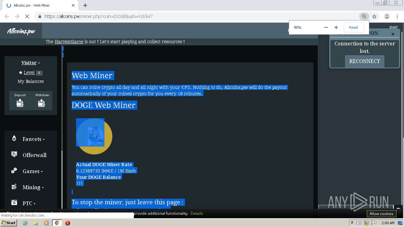Click the 0.12309735 DOGE / 1M Hash value

coord(106,171)
